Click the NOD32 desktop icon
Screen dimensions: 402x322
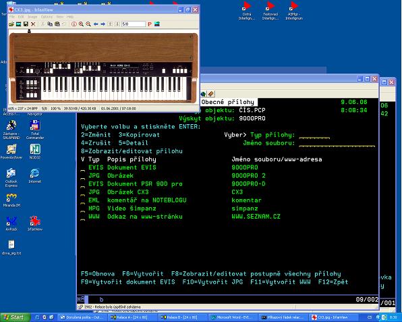tap(35, 152)
